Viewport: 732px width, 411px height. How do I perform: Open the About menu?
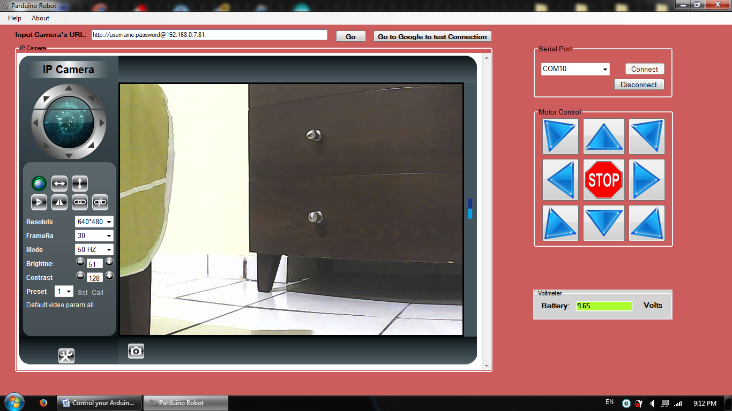[x=40, y=18]
